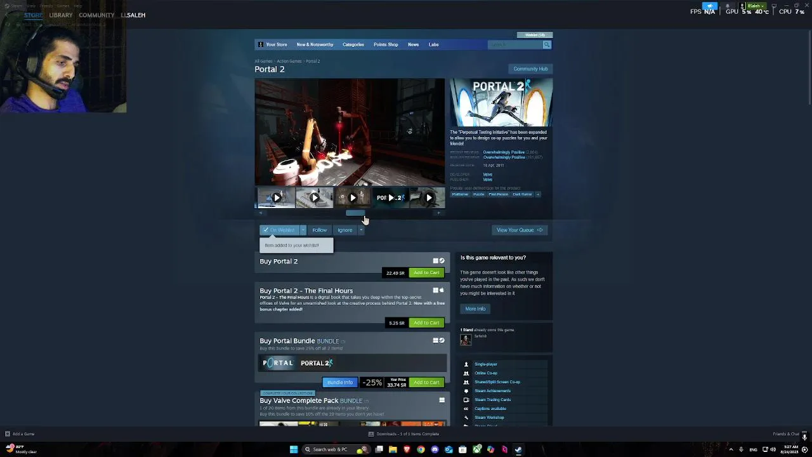Go to All Games breadcrumb
The height and width of the screenshot is (457, 812).
click(x=263, y=61)
